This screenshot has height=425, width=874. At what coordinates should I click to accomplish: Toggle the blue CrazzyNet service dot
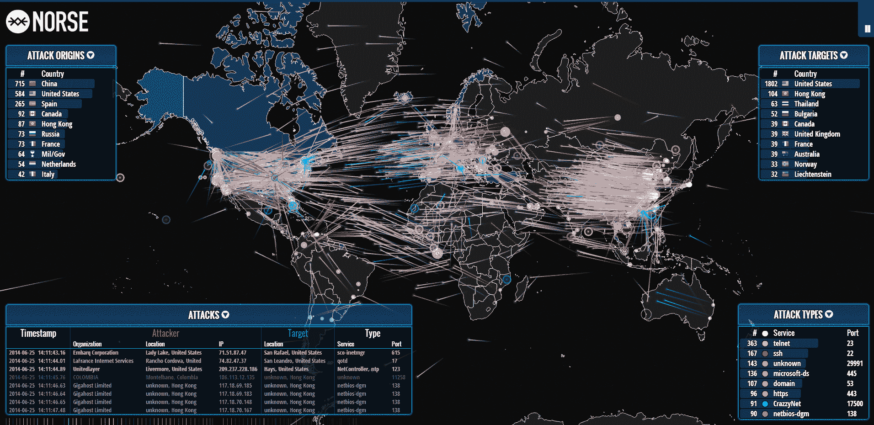[x=765, y=404]
